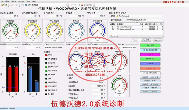
Task: Open the OH2 系统监控 page dropdown
Action: click(x=66, y=5)
